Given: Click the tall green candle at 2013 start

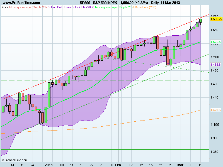Looking at the screenshot, I should click(x=49, y=95).
